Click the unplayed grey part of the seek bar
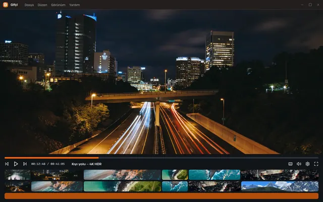Viewport: 323px width, 202px height. pyautogui.click(x=208, y=158)
